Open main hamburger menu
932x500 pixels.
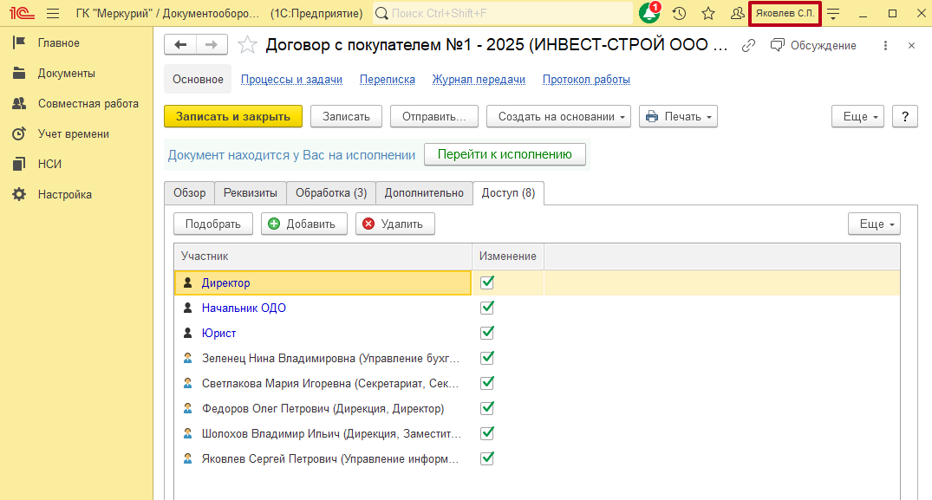point(53,14)
